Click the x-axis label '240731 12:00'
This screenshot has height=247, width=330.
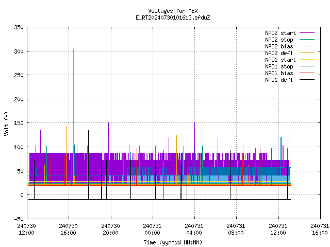278,230
